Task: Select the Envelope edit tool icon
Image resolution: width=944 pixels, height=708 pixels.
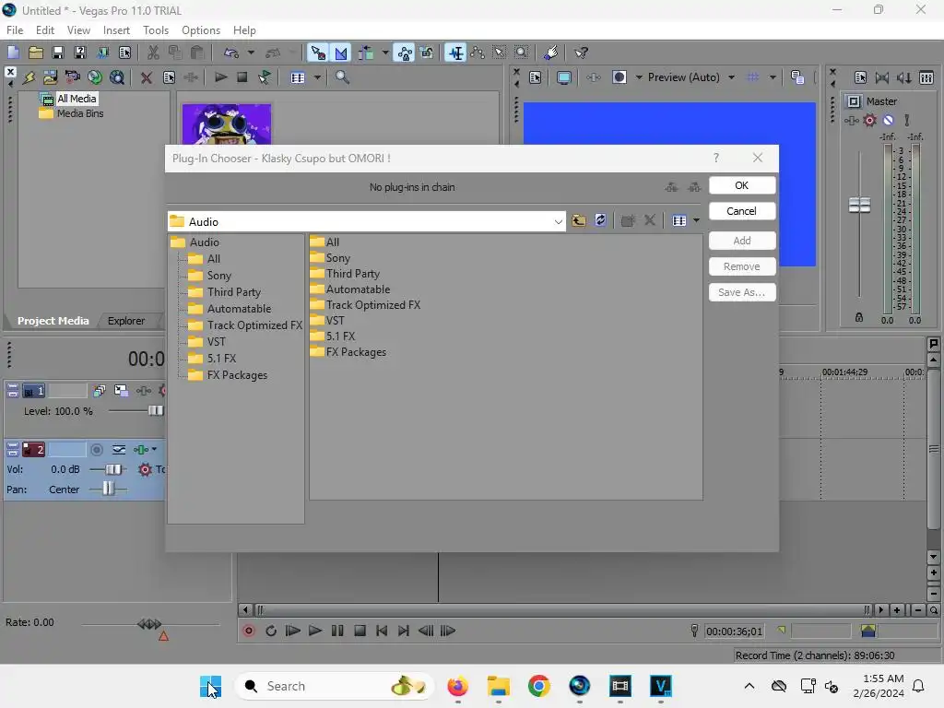Action: [x=478, y=53]
